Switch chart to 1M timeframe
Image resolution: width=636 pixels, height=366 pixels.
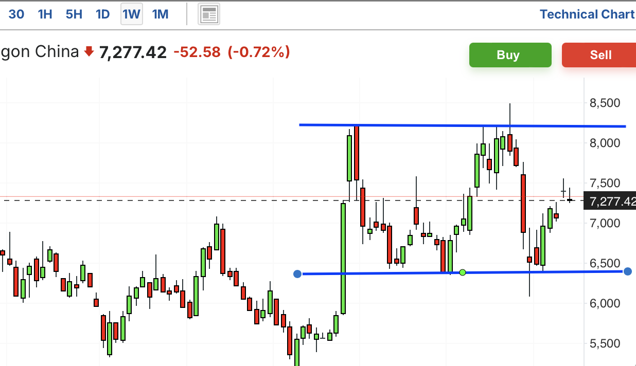161,14
